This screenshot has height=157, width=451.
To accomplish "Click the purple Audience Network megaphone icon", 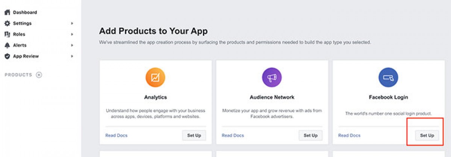I will pos(272,78).
